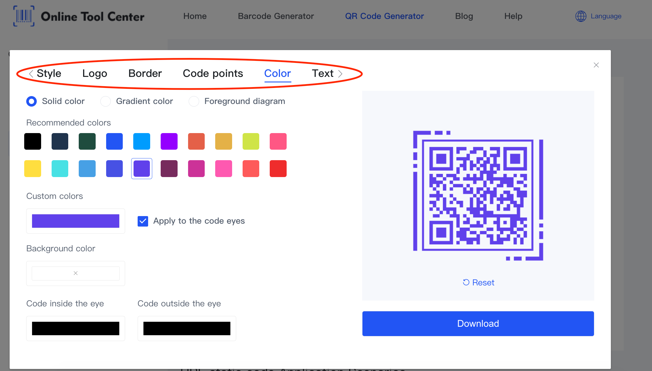Select the Style tab

click(x=48, y=73)
